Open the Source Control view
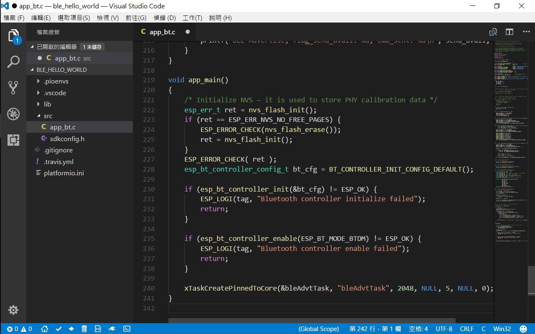Viewport: 535px width, 334px height. (13, 87)
